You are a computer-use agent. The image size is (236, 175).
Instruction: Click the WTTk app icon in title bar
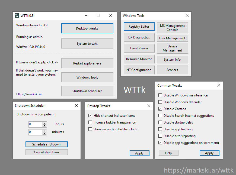17,15
